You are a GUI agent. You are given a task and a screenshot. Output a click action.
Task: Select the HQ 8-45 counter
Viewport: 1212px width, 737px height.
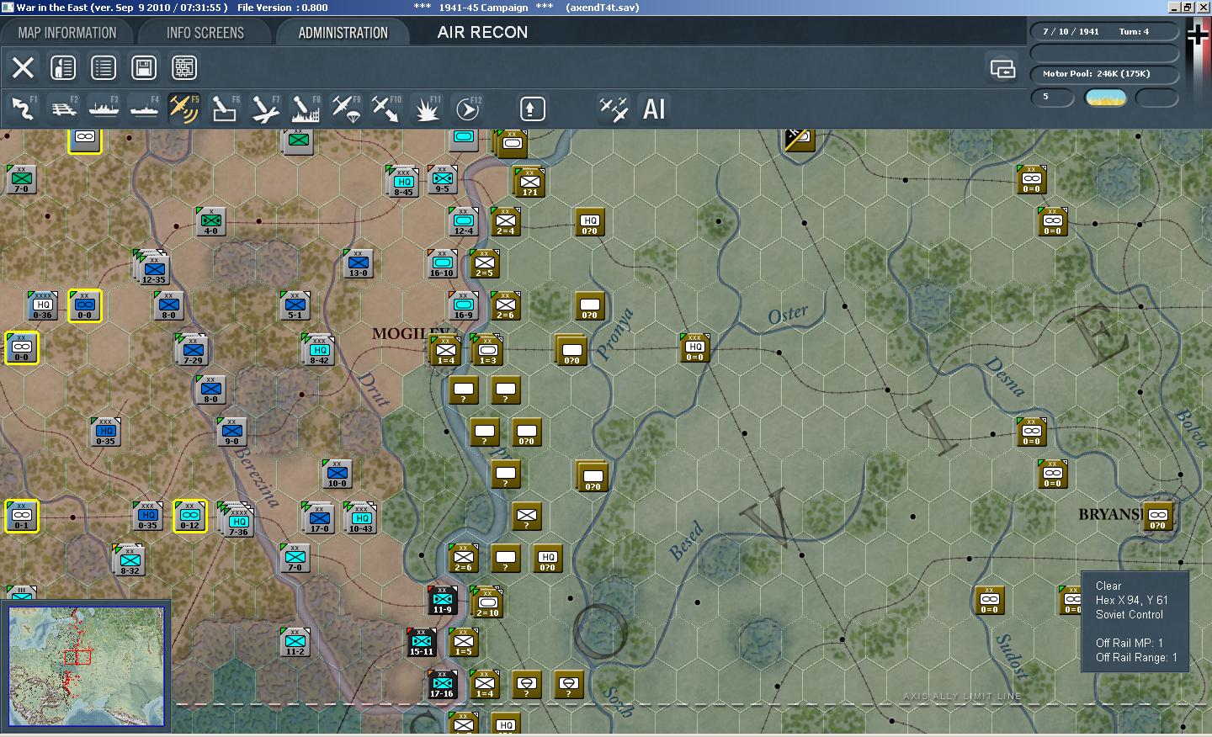pyautogui.click(x=403, y=182)
